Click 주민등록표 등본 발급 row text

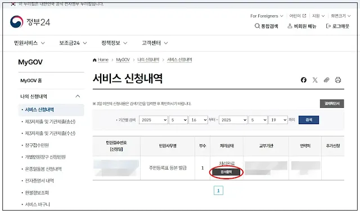tap(168, 168)
